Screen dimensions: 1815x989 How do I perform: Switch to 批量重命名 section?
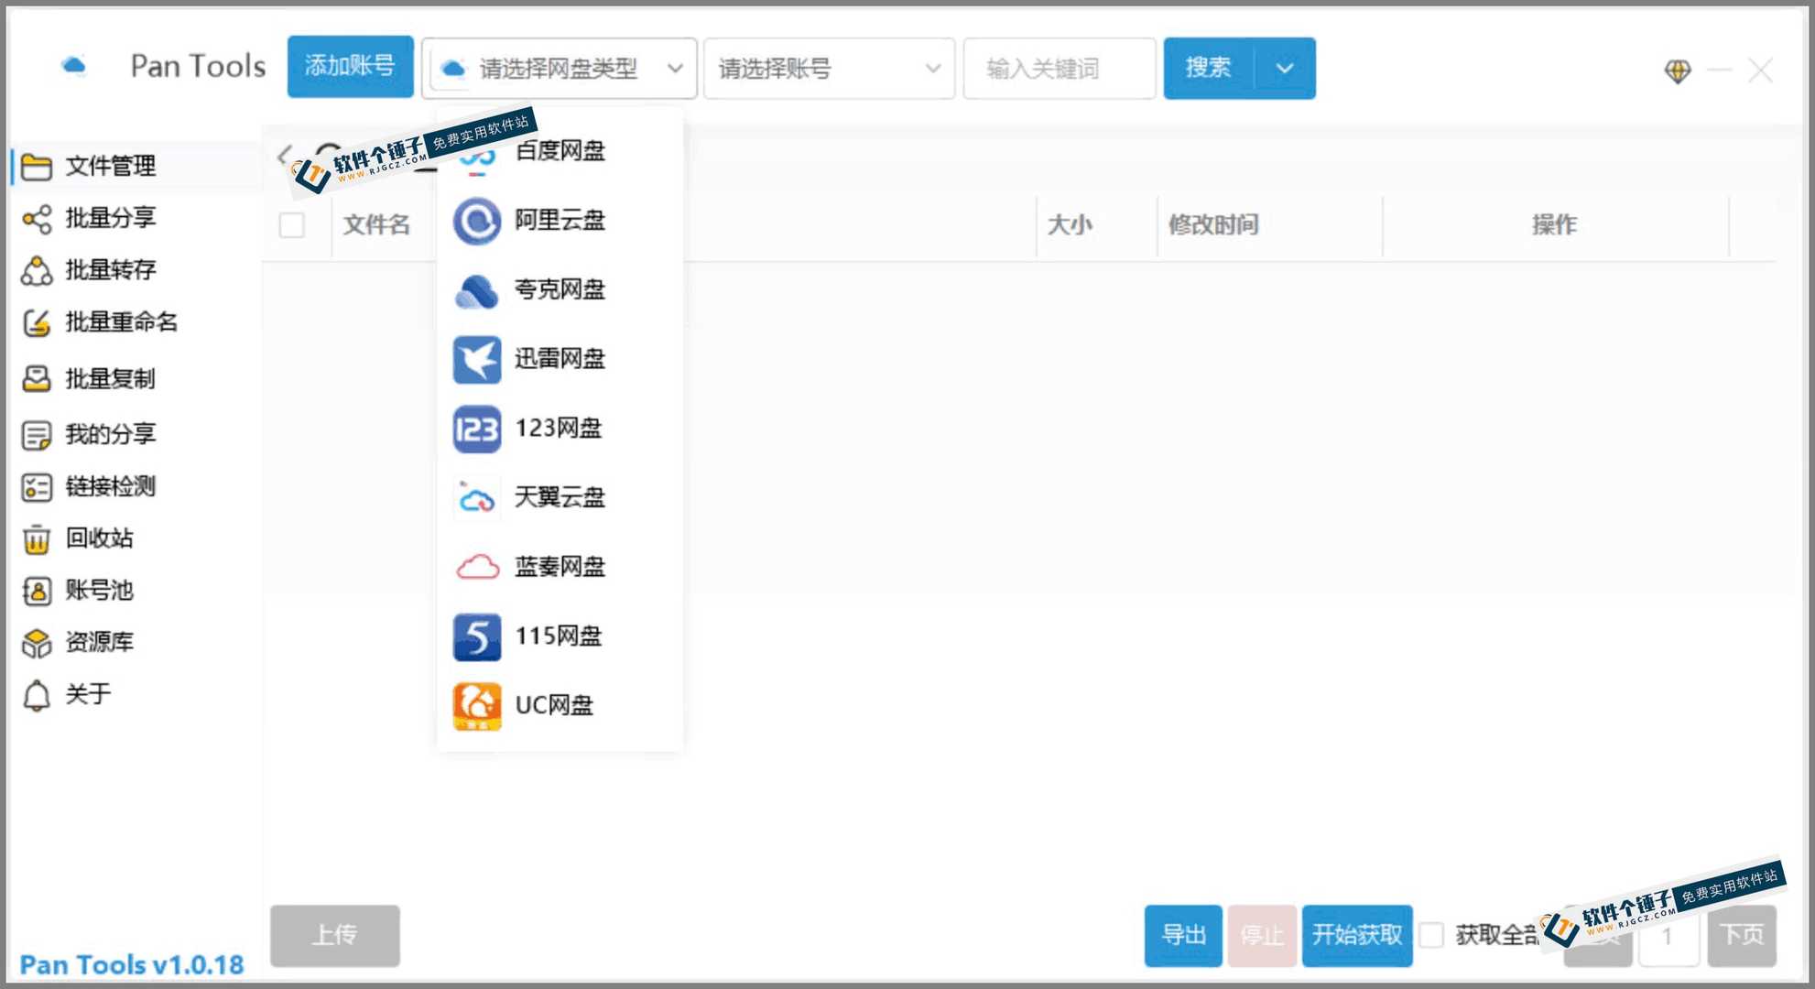tap(137, 323)
